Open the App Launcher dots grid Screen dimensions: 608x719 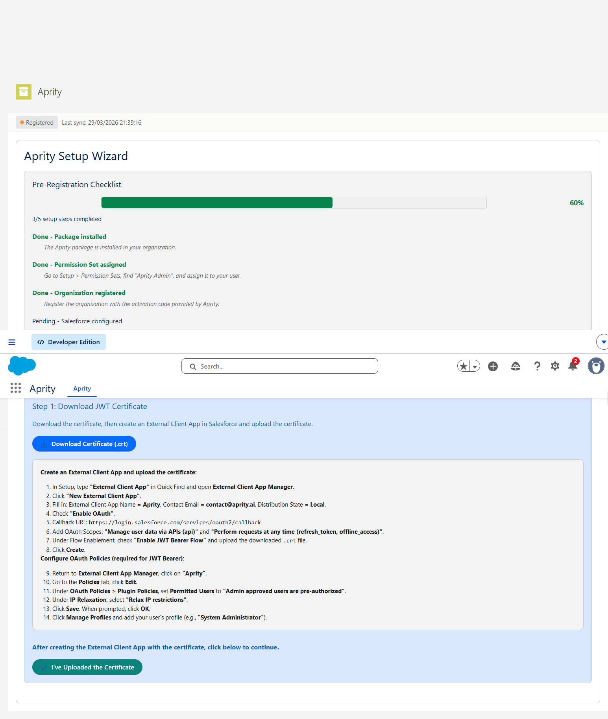point(16,388)
